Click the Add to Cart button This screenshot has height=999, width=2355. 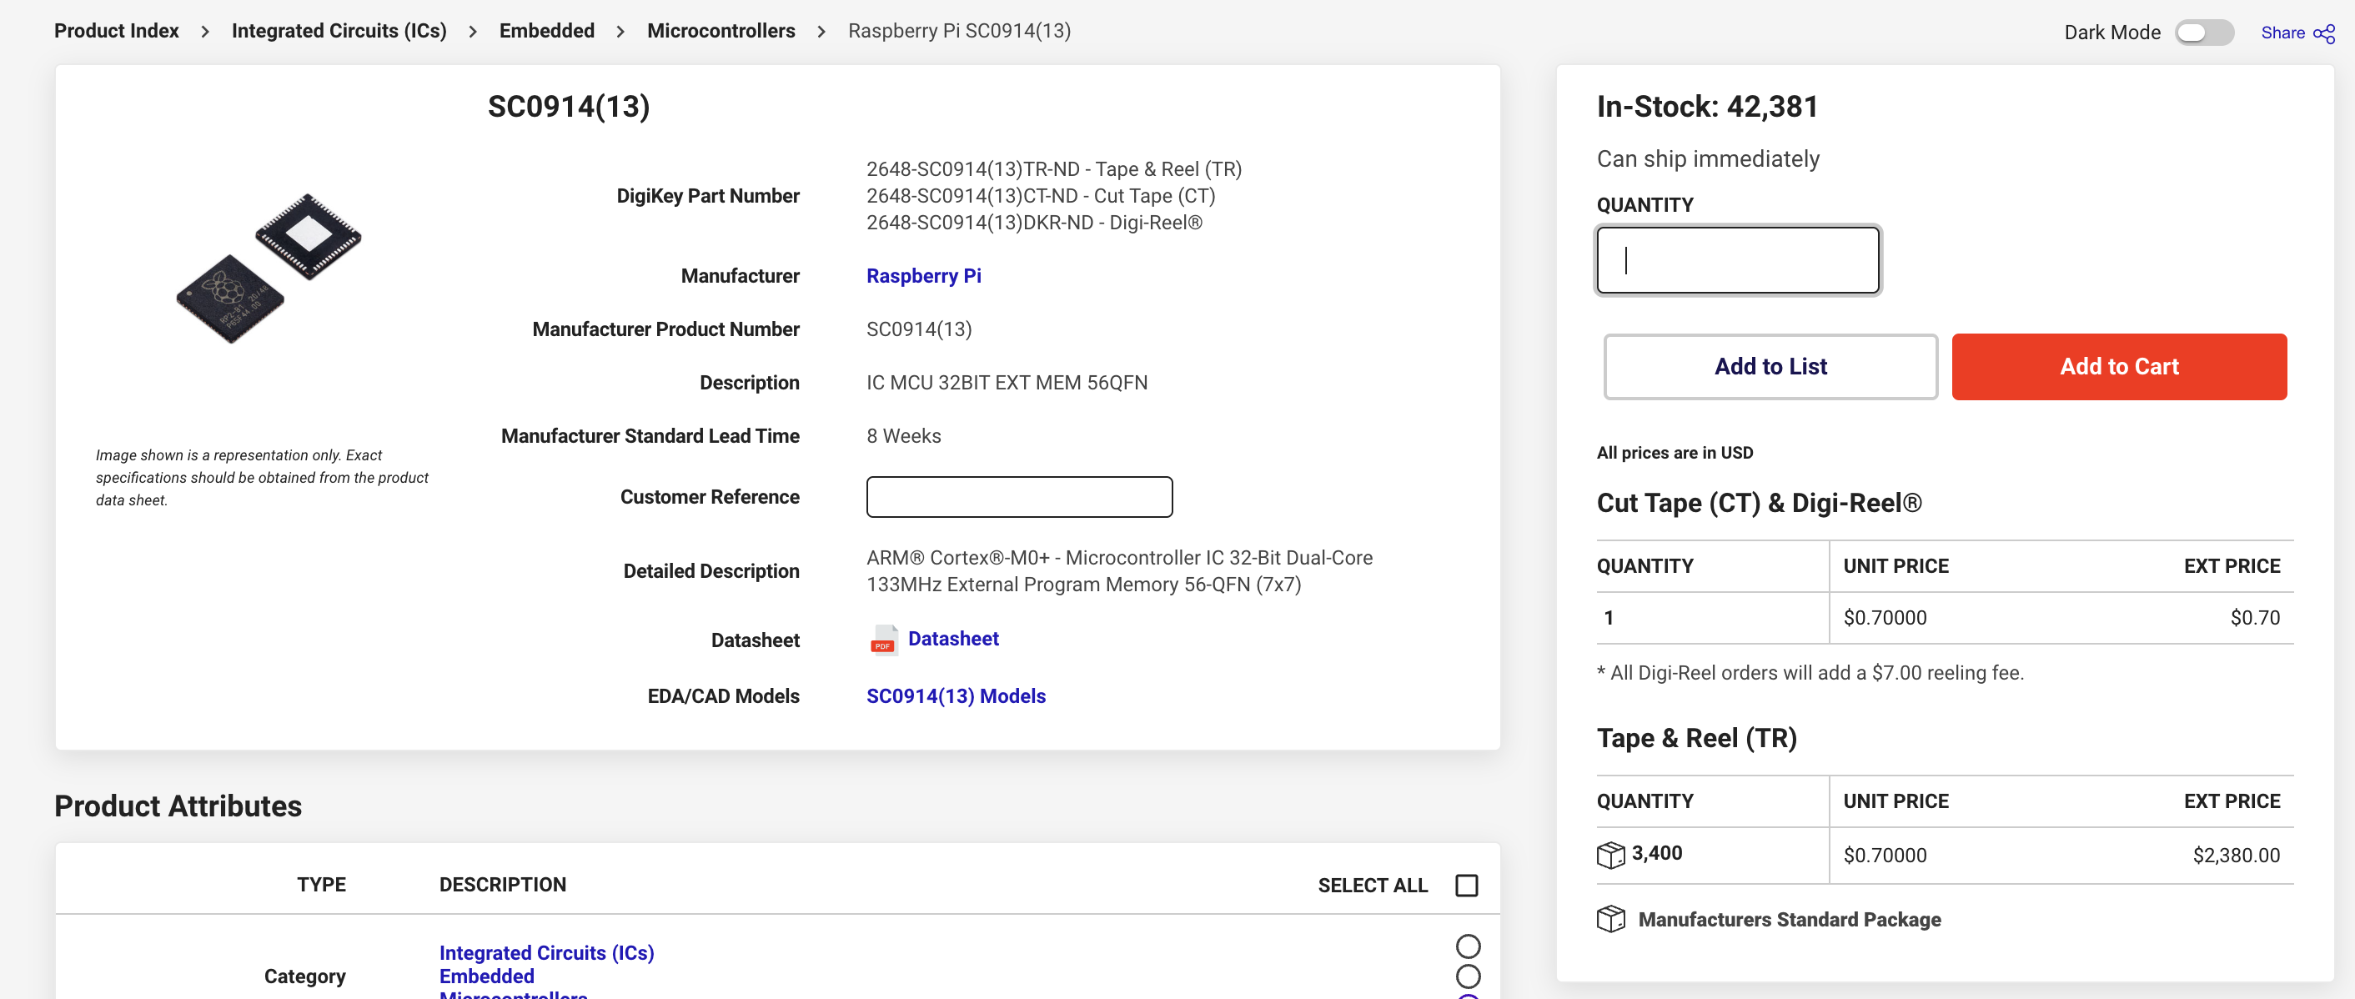2118,367
